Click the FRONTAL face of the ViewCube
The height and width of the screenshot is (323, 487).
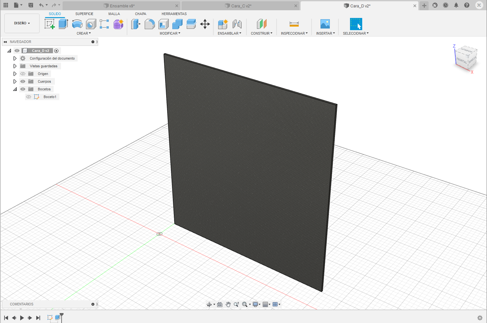tap(462, 61)
